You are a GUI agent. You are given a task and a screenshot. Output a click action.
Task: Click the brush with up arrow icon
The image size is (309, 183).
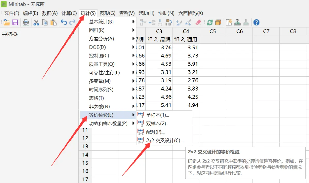pyautogui.click(x=179, y=23)
